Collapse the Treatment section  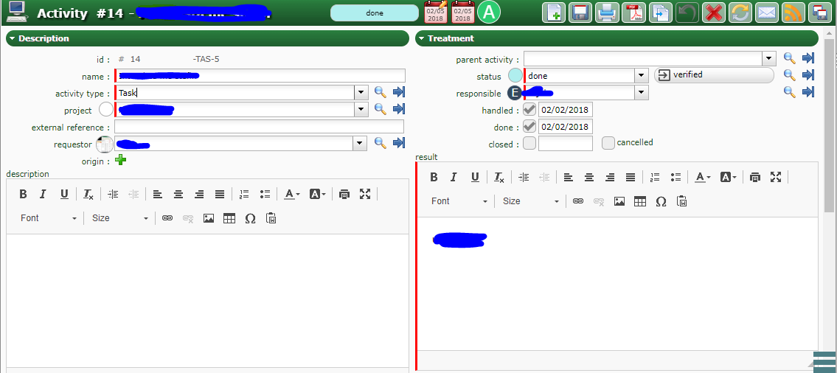421,38
